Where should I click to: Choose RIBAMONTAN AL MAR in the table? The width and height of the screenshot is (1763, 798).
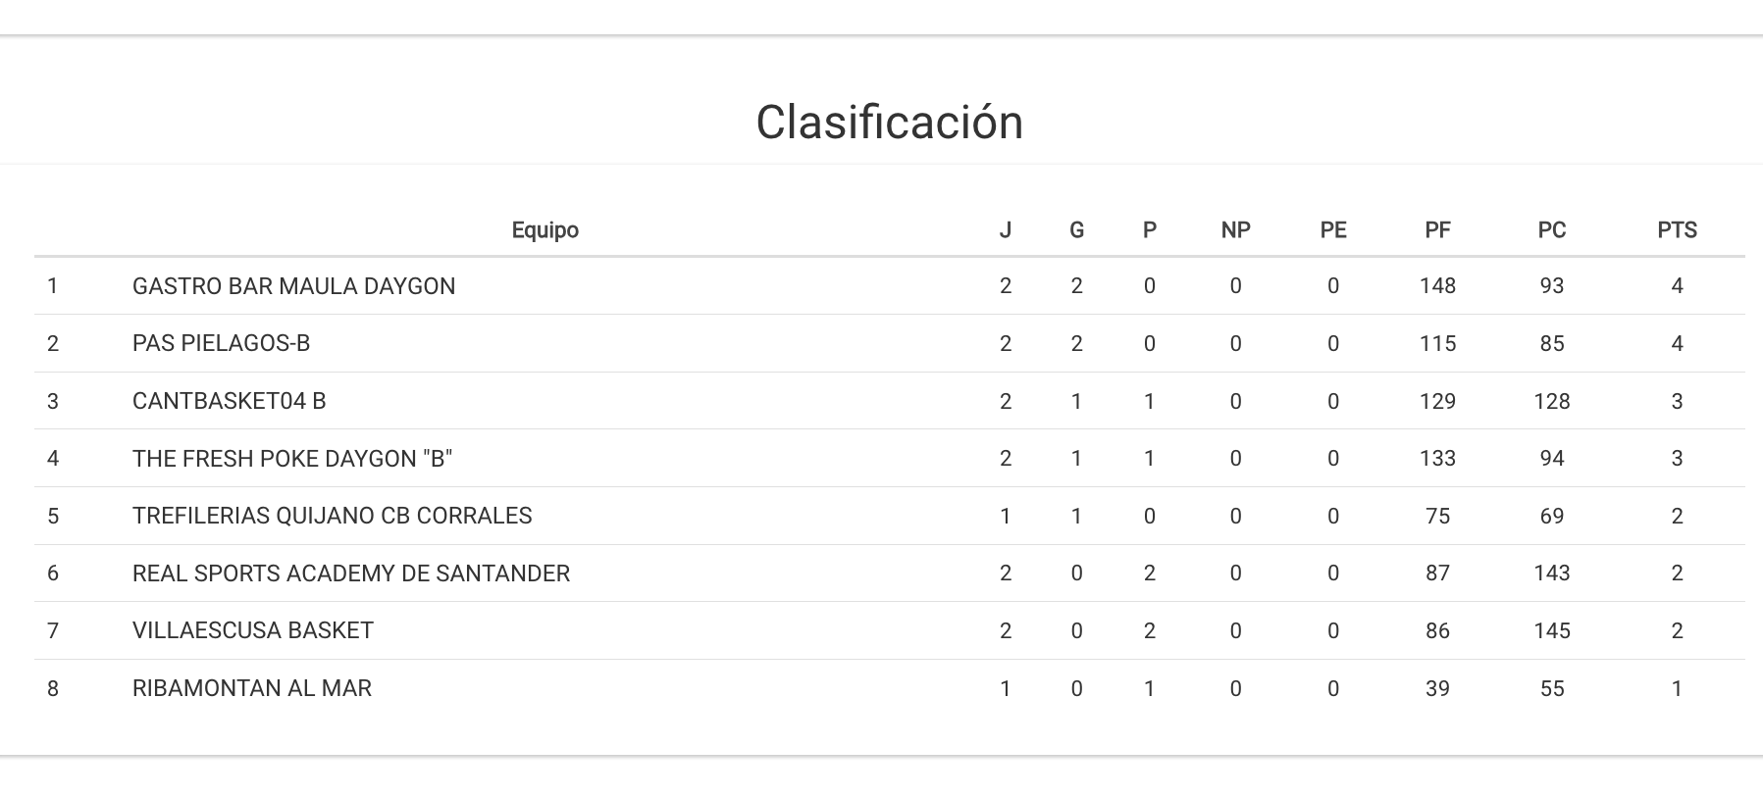pos(251,688)
